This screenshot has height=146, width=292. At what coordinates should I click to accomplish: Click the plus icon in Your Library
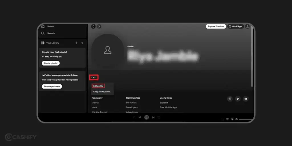click(76, 43)
